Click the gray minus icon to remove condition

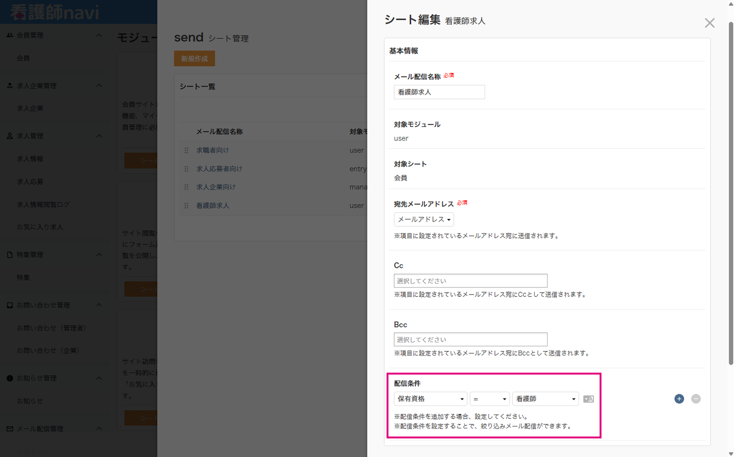[x=695, y=399]
